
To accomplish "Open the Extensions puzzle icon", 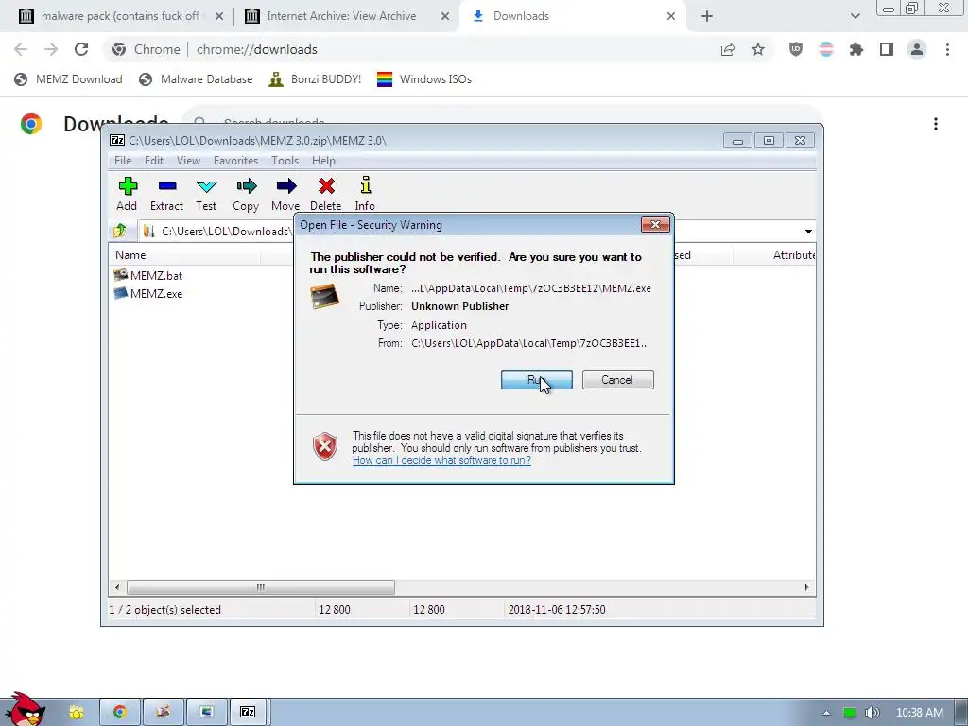I will pos(856,49).
